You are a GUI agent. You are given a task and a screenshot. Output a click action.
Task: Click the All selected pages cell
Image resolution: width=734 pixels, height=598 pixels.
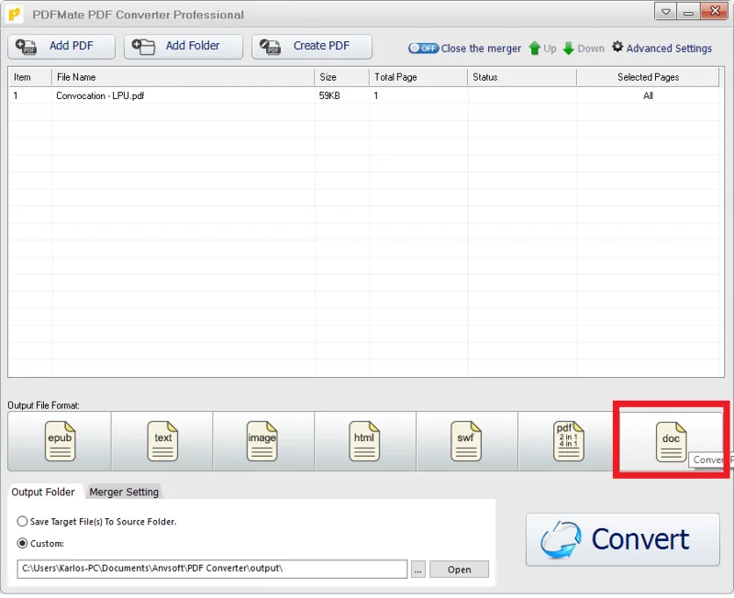(648, 95)
